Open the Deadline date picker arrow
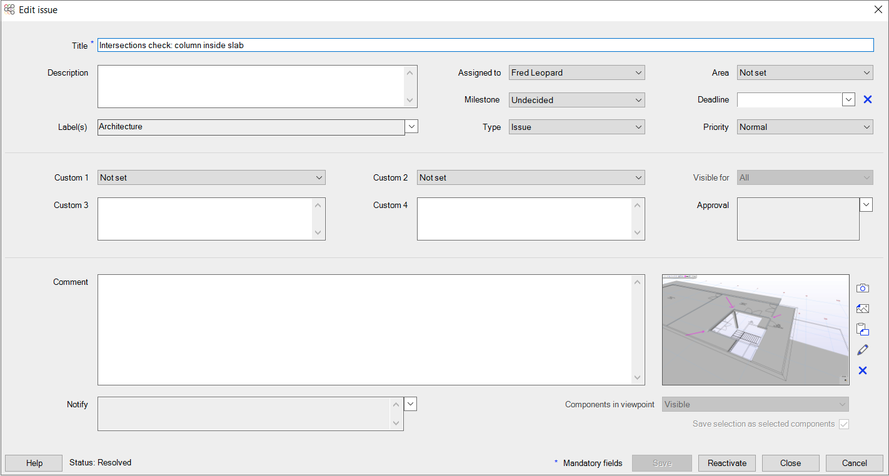This screenshot has height=476, width=889. [848, 99]
